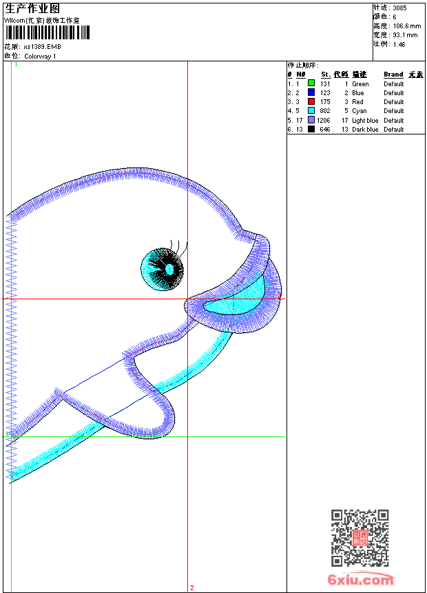Click the St. column header
Image resolution: width=427 pixels, height=593 pixels.
325,74
